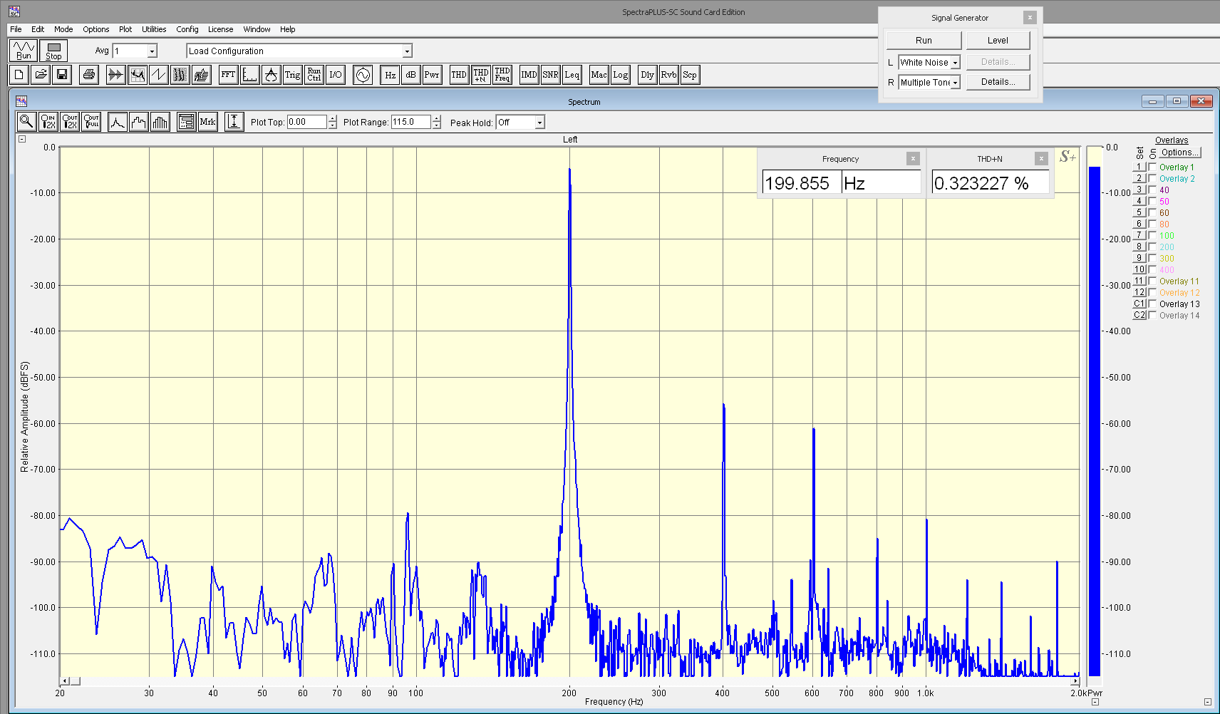
Task: Click the vertical autoscale icon
Action: 234,122
